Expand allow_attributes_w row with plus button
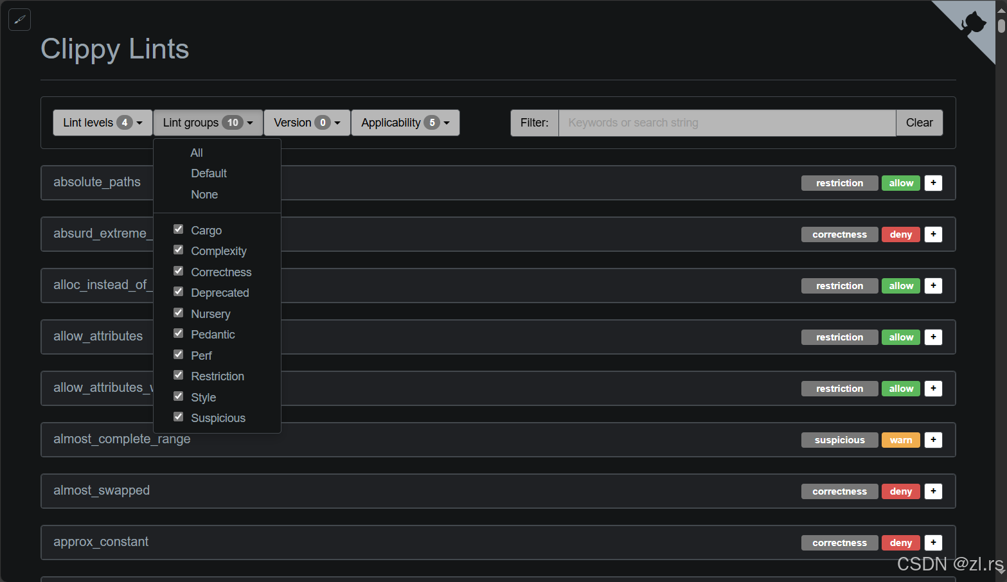 point(933,389)
